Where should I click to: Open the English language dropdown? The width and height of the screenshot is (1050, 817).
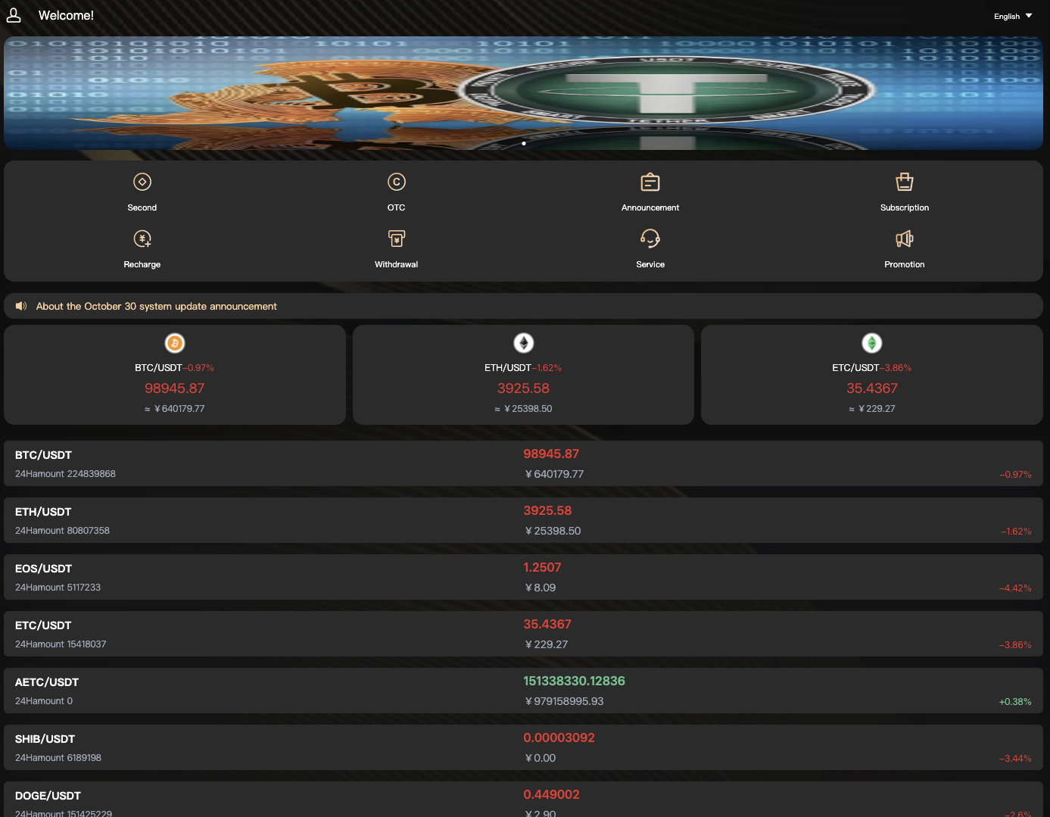(1013, 16)
